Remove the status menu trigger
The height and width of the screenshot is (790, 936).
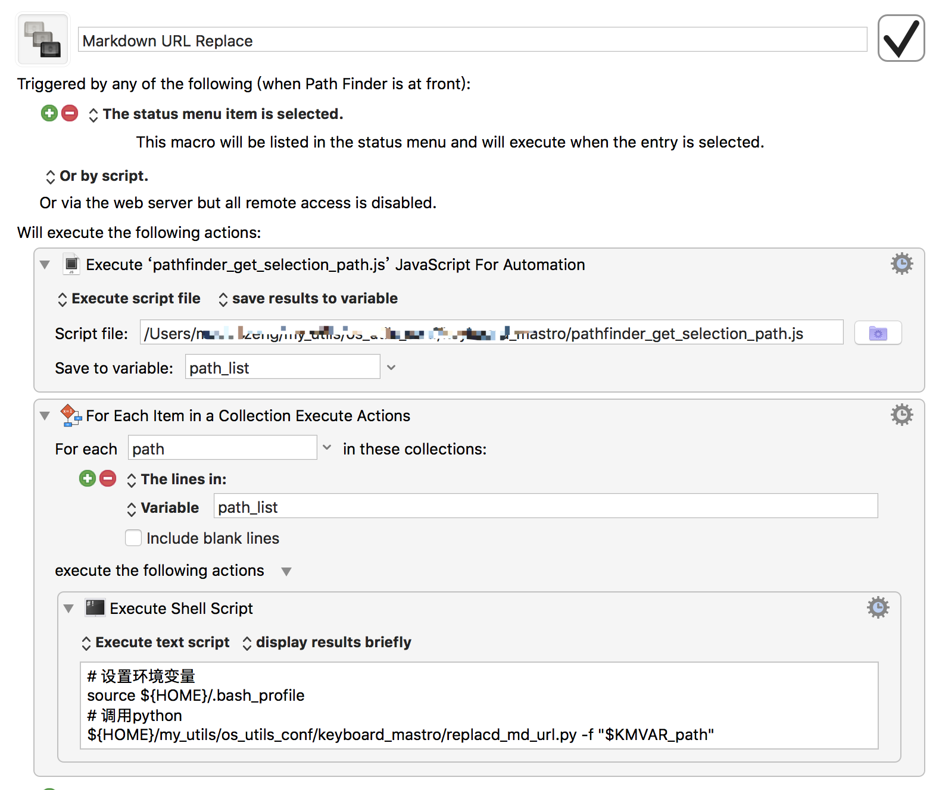pos(70,113)
